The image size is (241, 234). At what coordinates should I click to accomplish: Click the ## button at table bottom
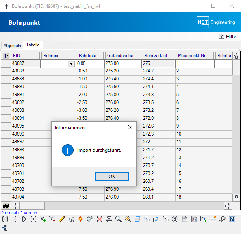point(6,206)
